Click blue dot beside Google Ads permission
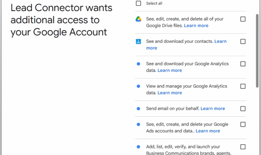The height and width of the screenshot is (155, 261). pos(138,124)
